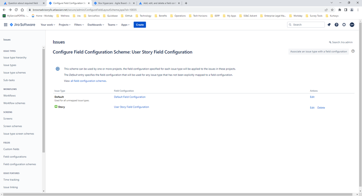Click the sidebar vertical scrollbar
362x196 pixels.
click(x=43, y=100)
